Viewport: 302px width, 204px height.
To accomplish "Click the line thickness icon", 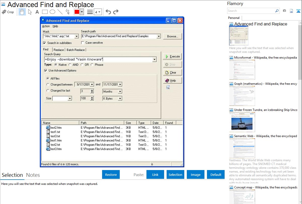I will tap(90, 12).
